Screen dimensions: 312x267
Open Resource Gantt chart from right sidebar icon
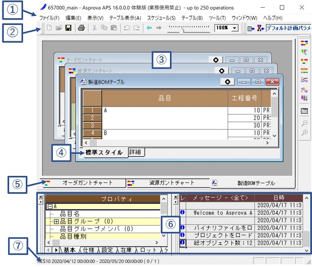[x=304, y=43]
